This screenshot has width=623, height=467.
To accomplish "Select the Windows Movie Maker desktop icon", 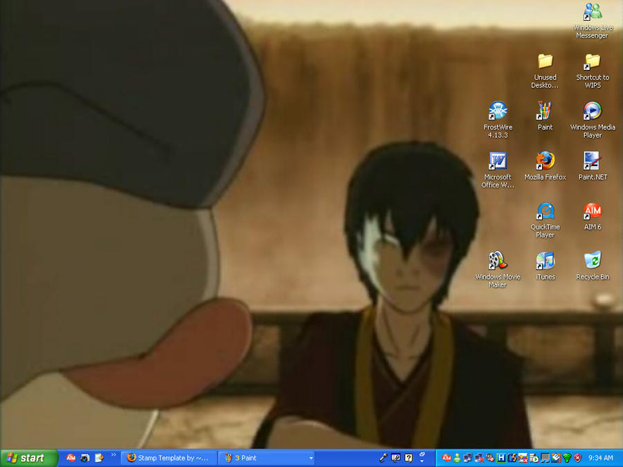I will click(498, 270).
